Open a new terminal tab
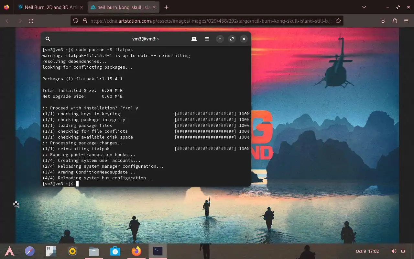The height and width of the screenshot is (259, 414). pyautogui.click(x=194, y=39)
